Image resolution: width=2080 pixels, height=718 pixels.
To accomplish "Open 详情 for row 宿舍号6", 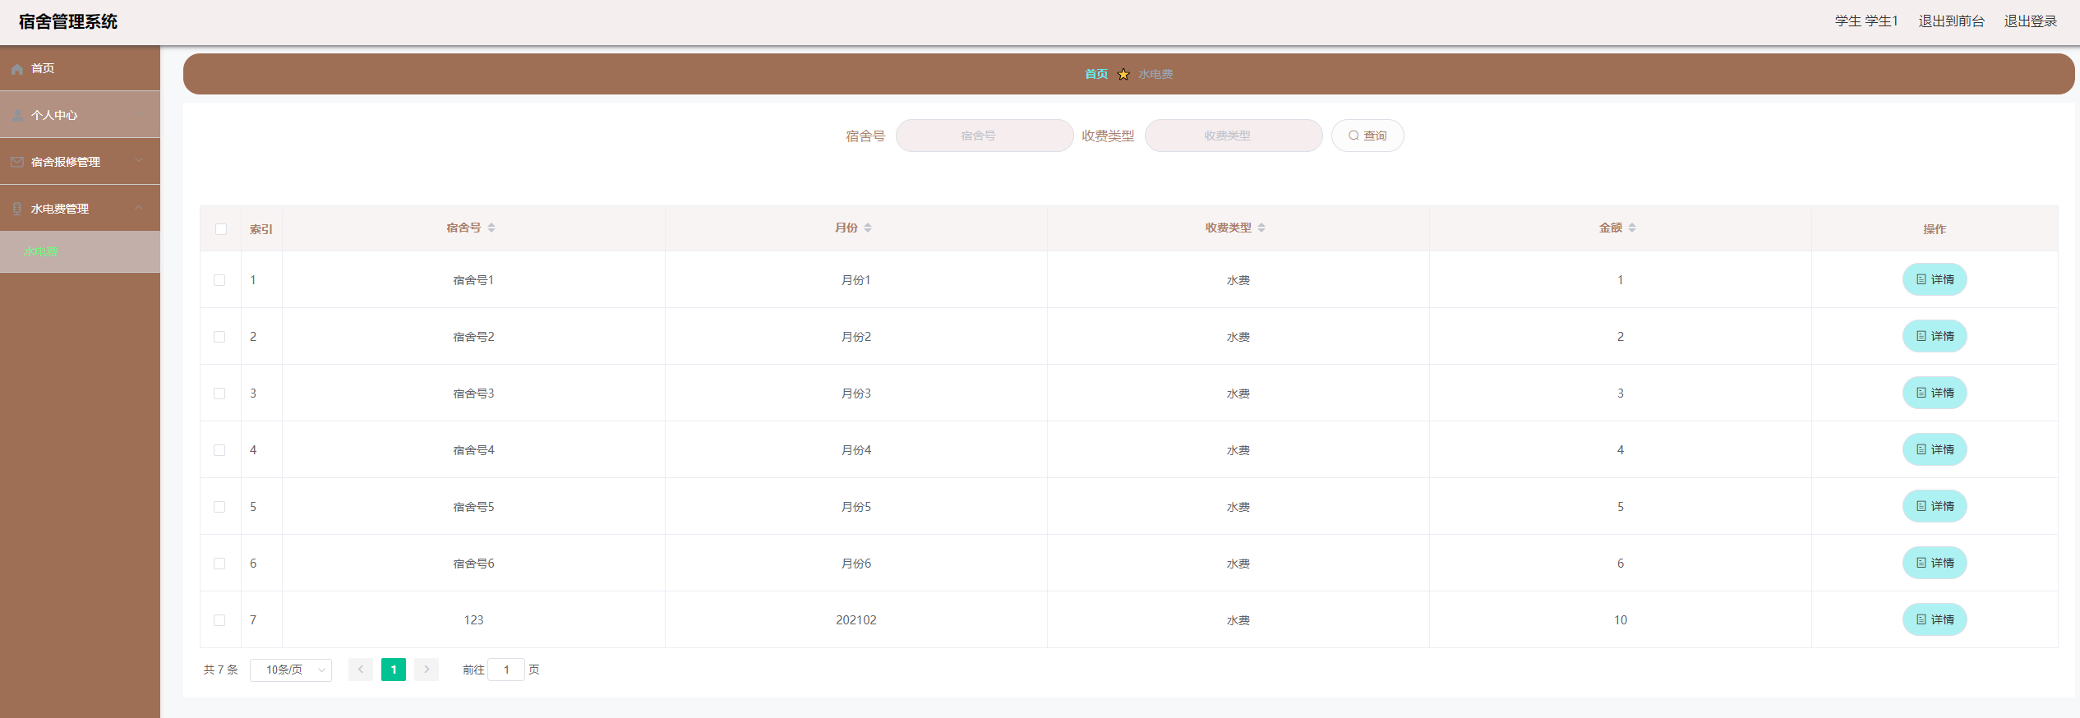I will point(1935,563).
